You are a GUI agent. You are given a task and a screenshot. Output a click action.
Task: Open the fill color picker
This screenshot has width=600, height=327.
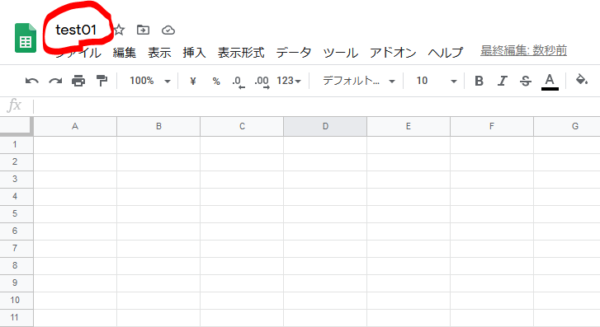tap(582, 80)
